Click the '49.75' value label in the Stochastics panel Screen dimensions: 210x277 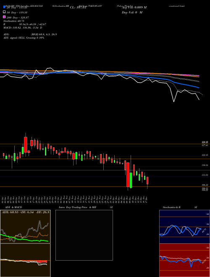click(204, 230)
